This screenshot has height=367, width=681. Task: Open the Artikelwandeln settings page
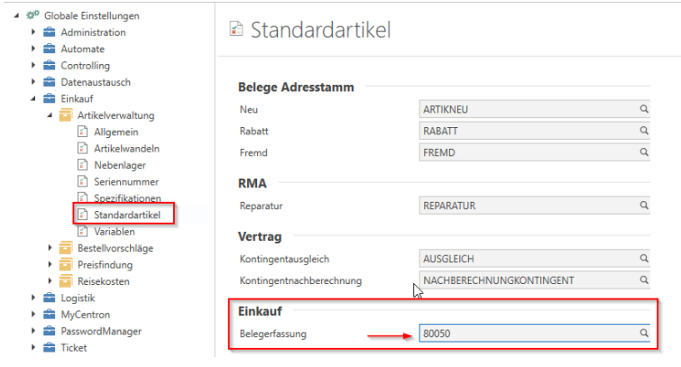coord(126,149)
